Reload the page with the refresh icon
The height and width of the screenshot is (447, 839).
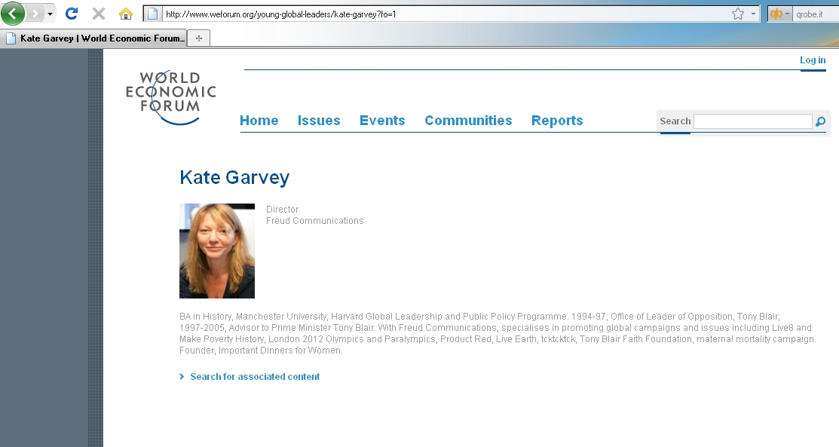tap(72, 14)
